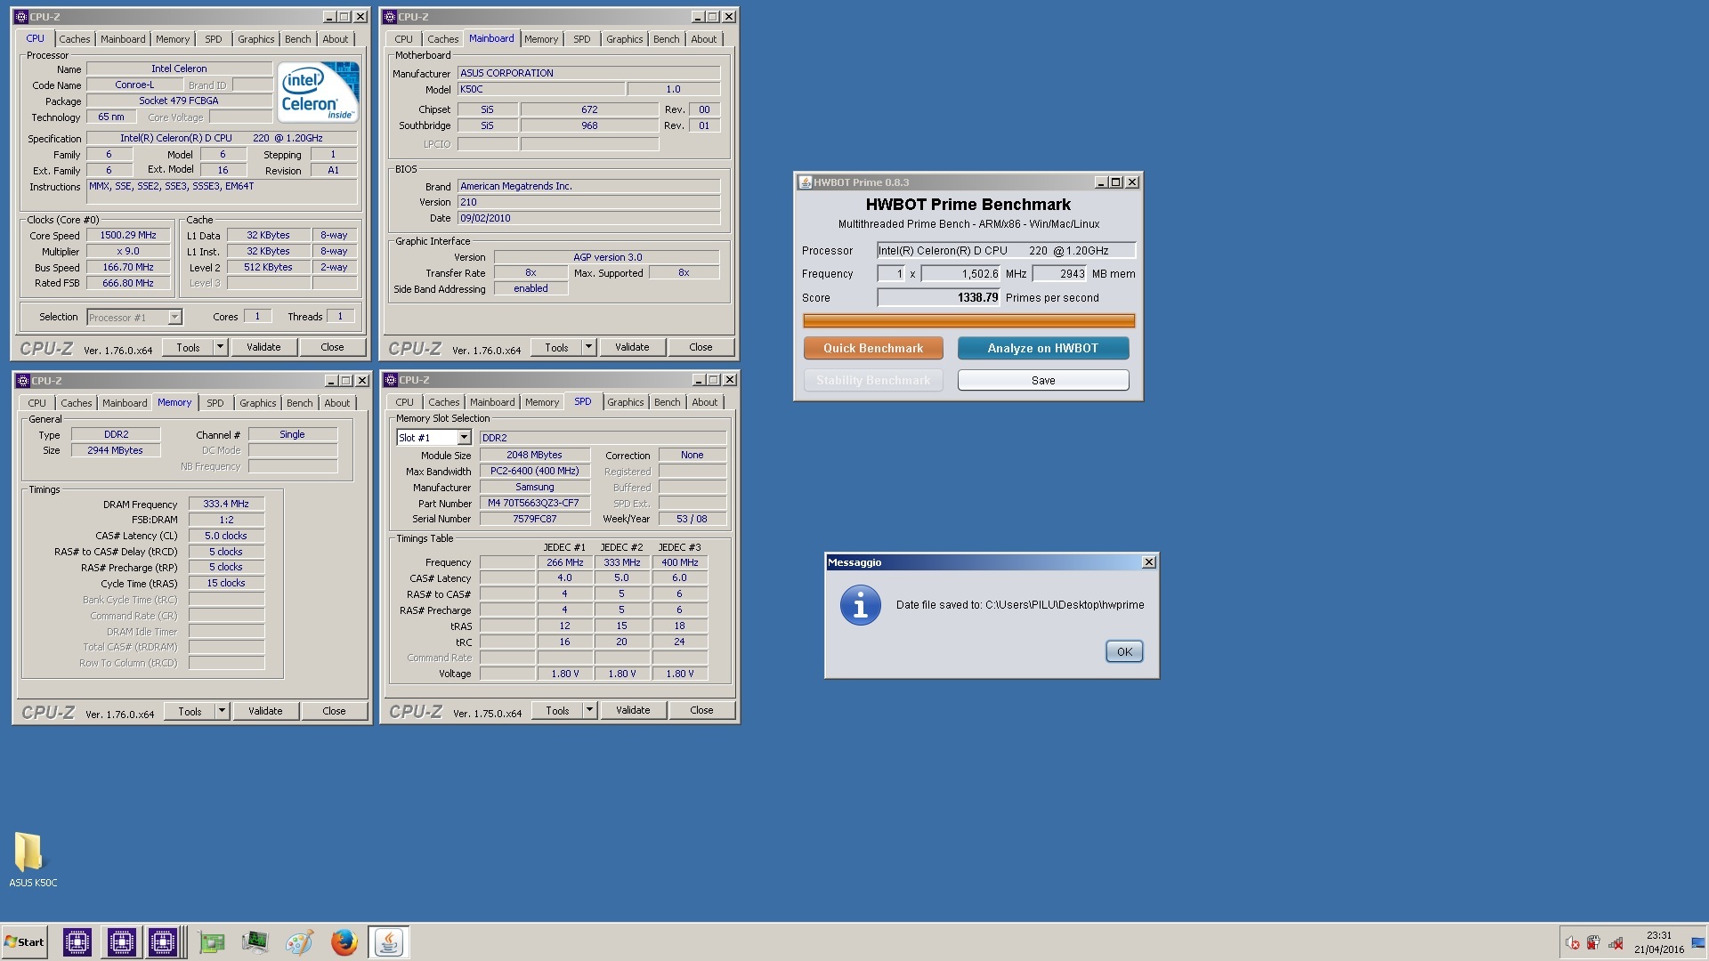Open the green graphics card taskbar icon
This screenshot has height=961, width=1709.
point(212,941)
